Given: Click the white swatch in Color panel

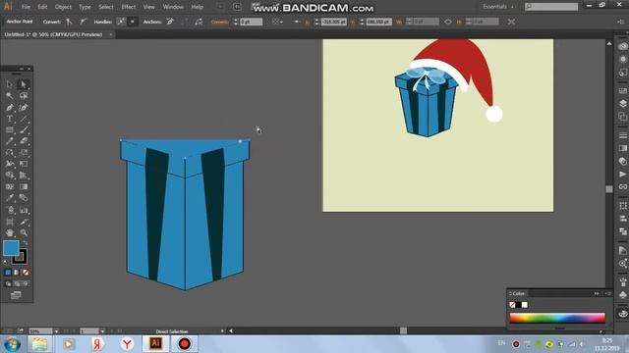Looking at the screenshot, I should point(524,305).
